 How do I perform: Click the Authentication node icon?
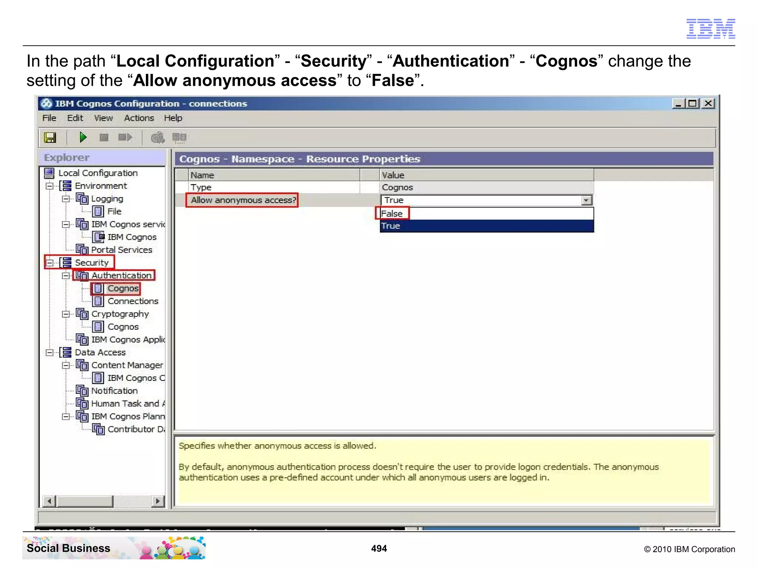[x=82, y=275]
